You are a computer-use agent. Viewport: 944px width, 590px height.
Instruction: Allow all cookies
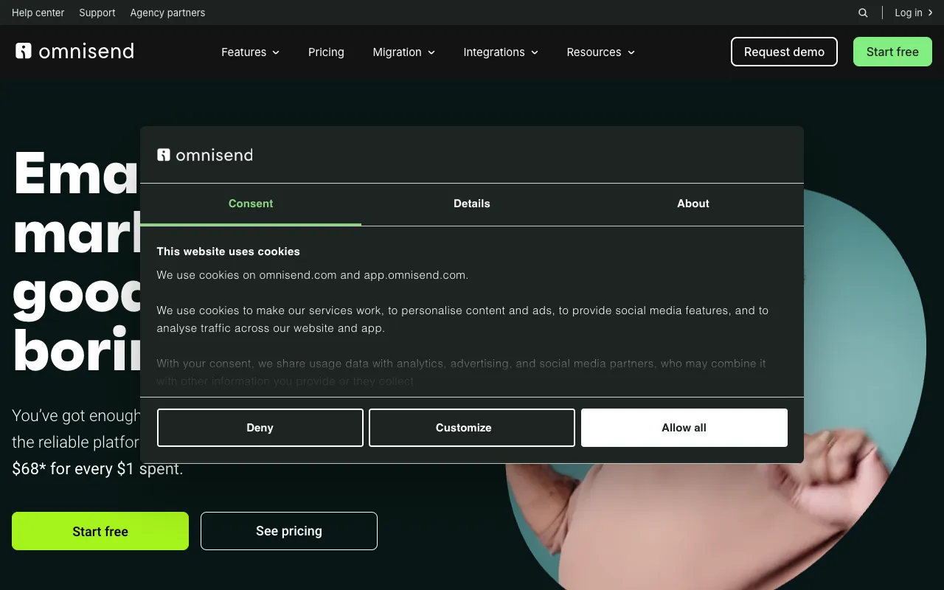point(684,427)
